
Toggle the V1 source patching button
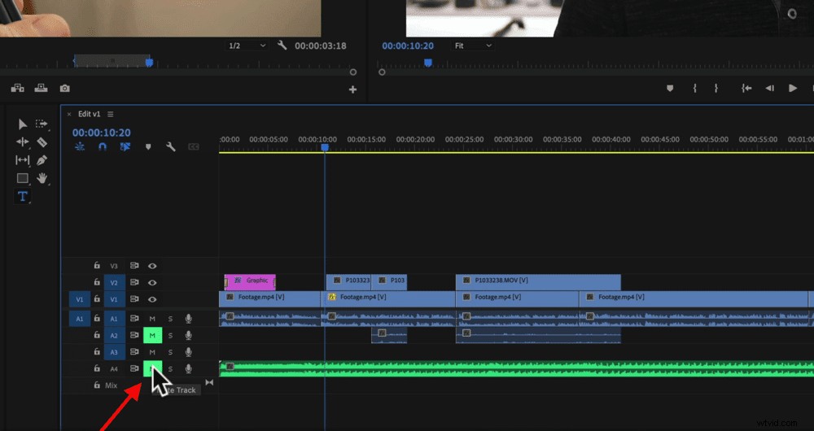point(80,299)
